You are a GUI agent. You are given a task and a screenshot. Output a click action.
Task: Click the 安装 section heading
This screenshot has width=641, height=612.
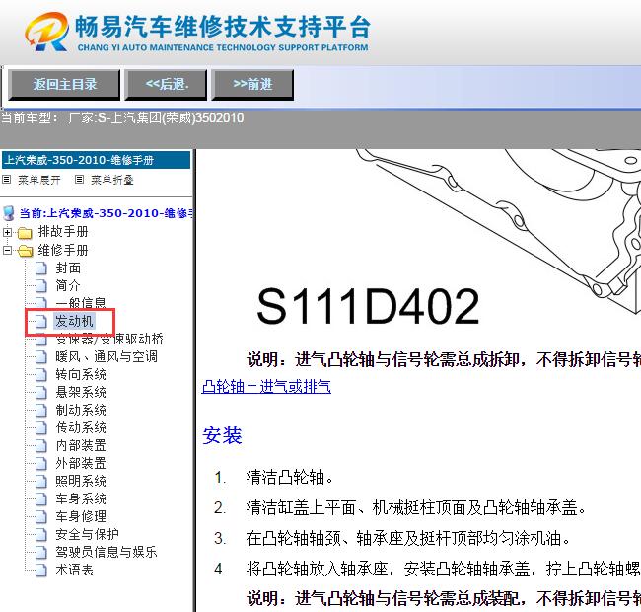[x=222, y=435]
